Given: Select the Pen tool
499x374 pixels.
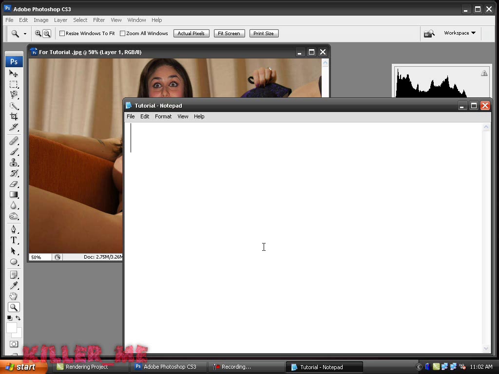Looking at the screenshot, I should tap(13, 229).
